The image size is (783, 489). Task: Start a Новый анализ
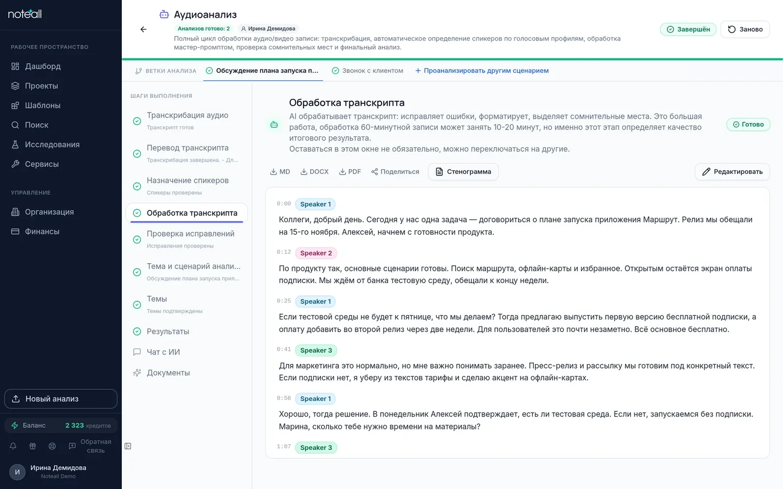(61, 399)
